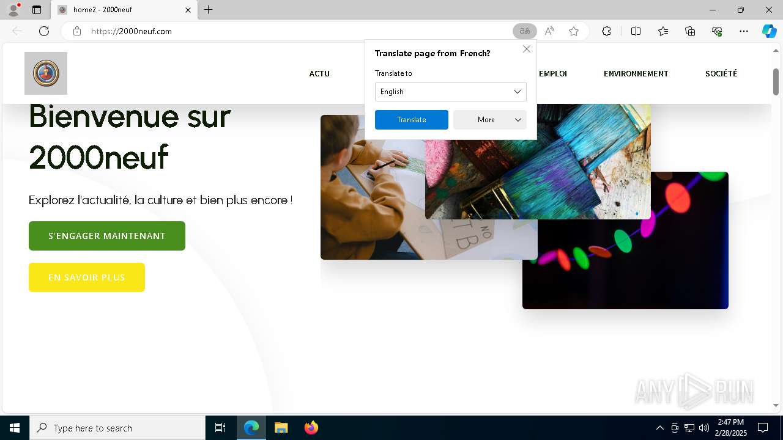The width and height of the screenshot is (783, 440).
Task: Open the Windows Start menu
Action: (15, 428)
